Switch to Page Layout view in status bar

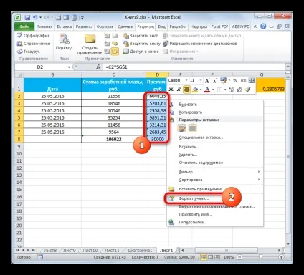click(x=210, y=257)
